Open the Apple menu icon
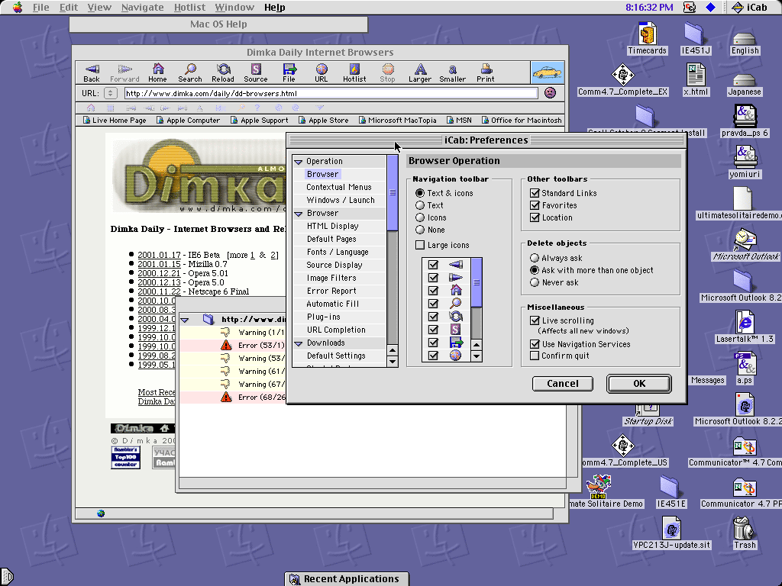Screen dimensions: 782x586 coord(18,7)
